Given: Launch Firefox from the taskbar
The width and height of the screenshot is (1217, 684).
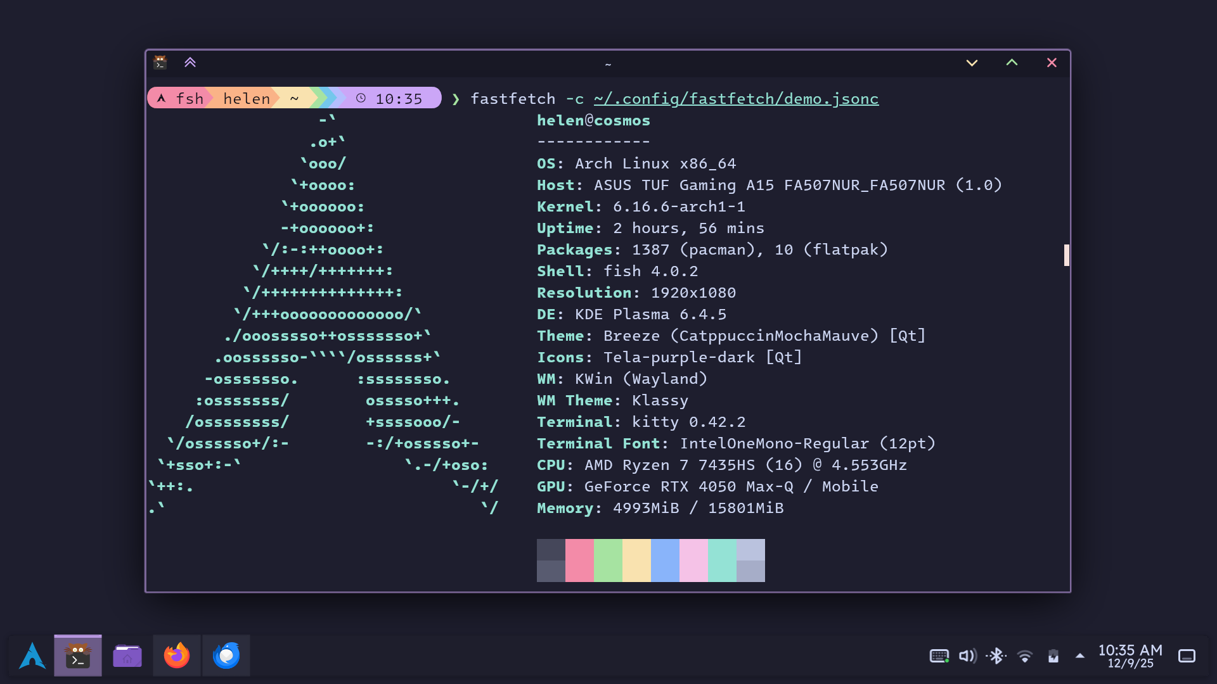Looking at the screenshot, I should pos(177,655).
